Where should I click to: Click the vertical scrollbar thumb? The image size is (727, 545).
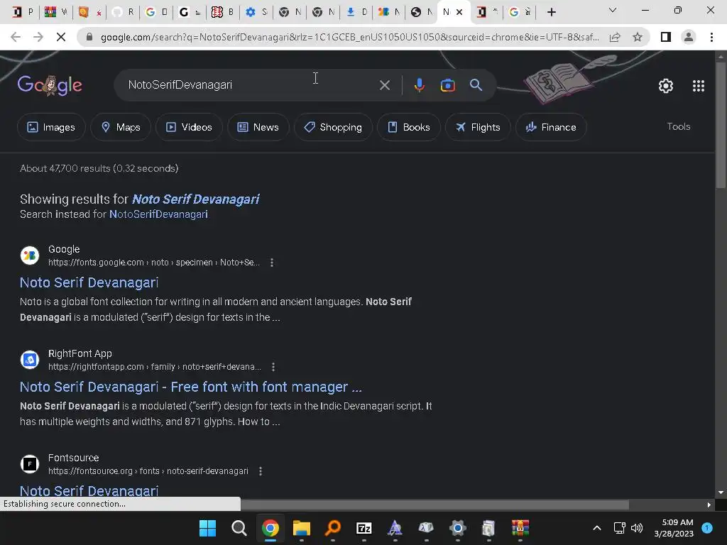click(721, 124)
